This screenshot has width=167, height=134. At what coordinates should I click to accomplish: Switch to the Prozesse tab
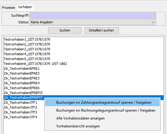8,8
